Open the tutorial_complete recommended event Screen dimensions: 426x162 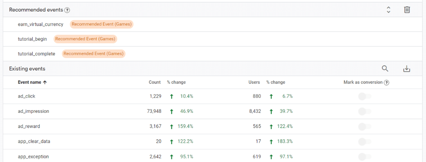(37, 54)
